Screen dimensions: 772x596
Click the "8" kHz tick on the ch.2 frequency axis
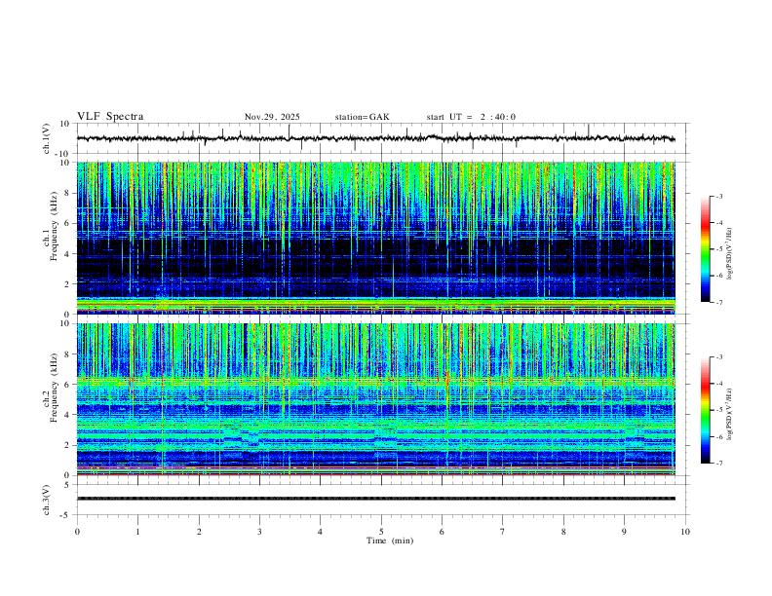(x=68, y=354)
